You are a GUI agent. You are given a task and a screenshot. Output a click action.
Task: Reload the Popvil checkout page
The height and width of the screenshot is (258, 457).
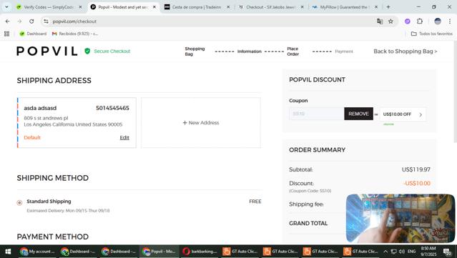tap(31, 21)
